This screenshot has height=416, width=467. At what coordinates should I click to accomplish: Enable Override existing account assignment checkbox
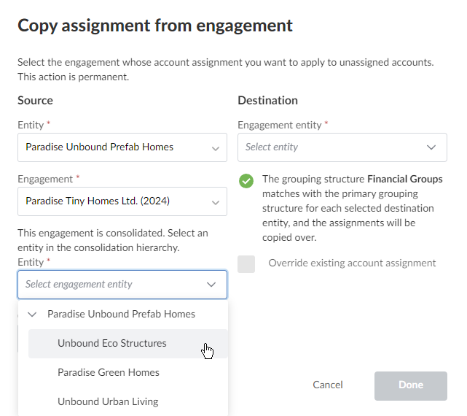click(246, 264)
